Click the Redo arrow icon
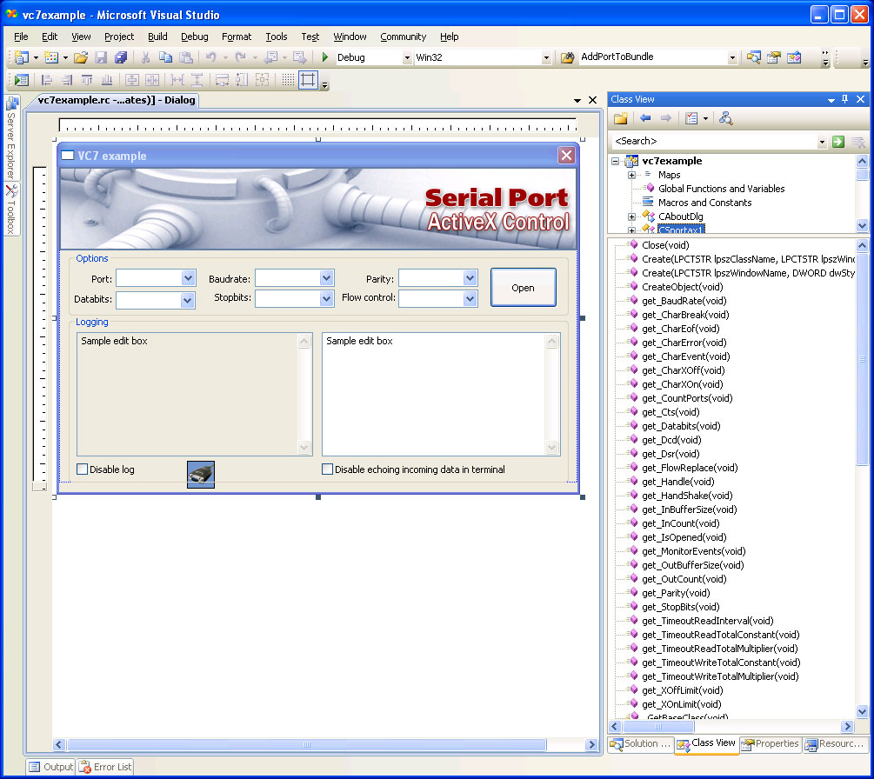The image size is (874, 779). (240, 57)
